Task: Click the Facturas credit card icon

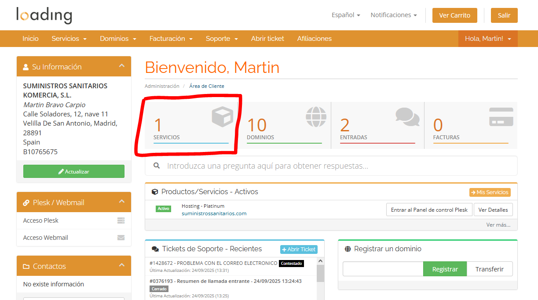Action: coord(501,116)
